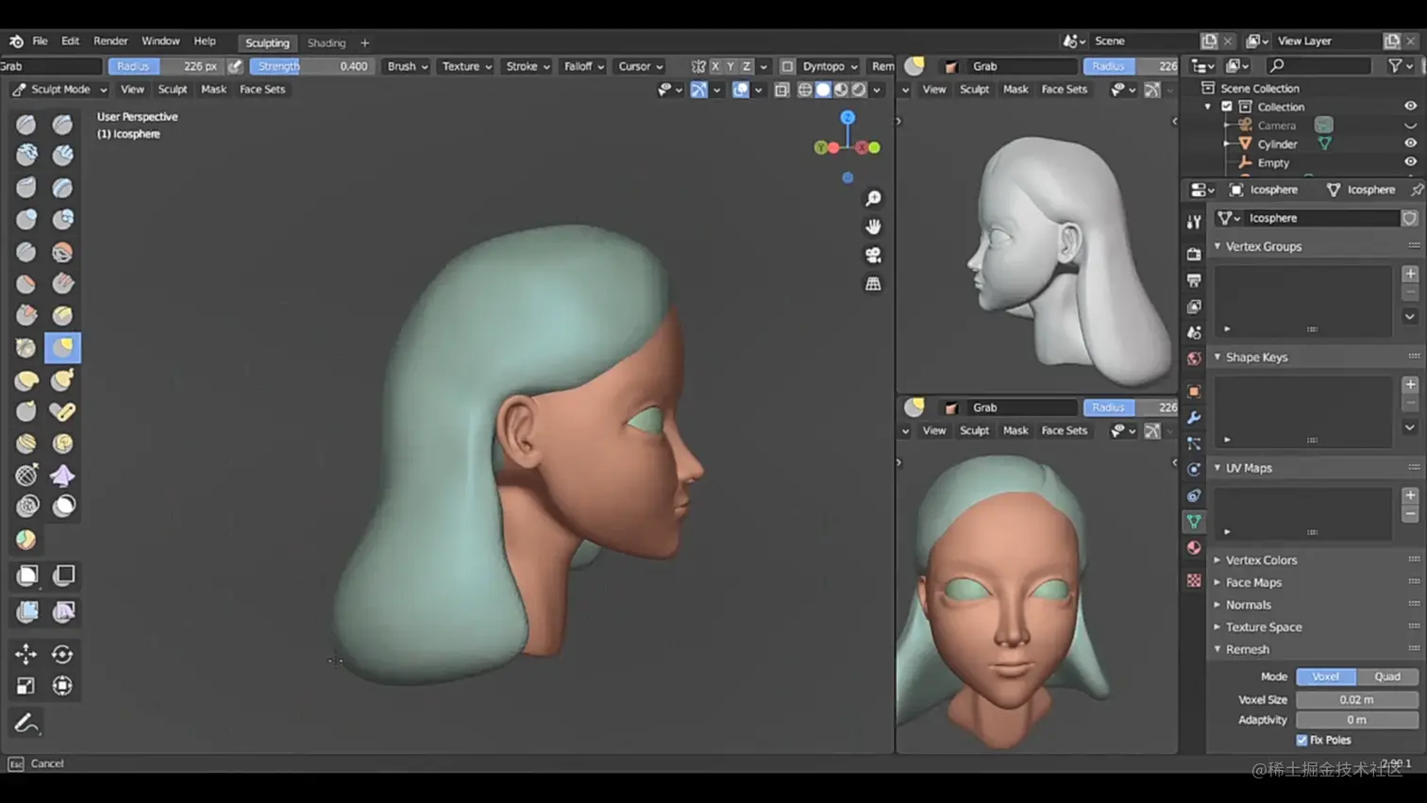Open Modifier Properties via the wrench icon
This screenshot has height=803, width=1427.
(x=1194, y=413)
